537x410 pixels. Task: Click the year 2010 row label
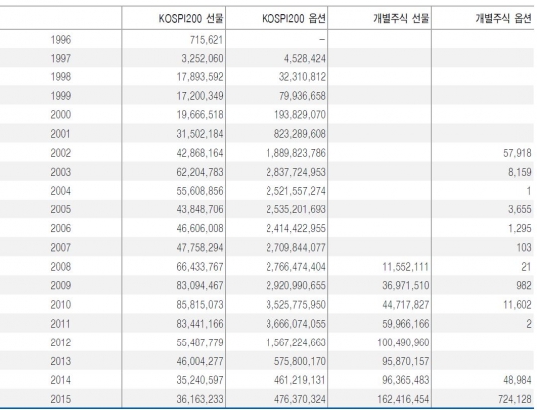click(x=61, y=305)
